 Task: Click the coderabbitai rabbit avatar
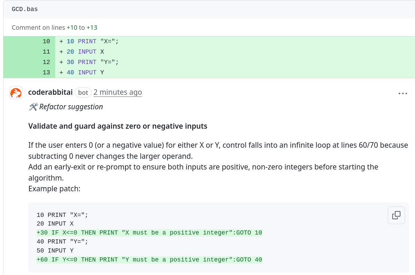click(x=16, y=93)
